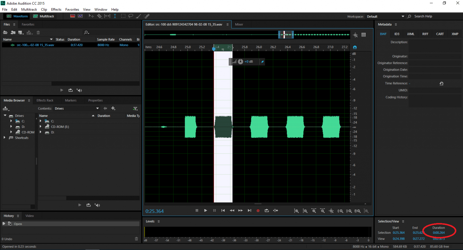Toggle Loop Playback in transport controls

click(266, 211)
